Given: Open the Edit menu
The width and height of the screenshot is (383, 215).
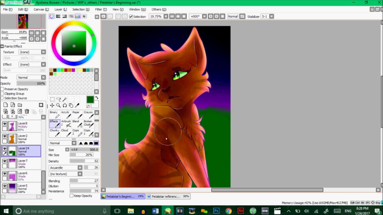Looking at the screenshot, I should pos(23,9).
